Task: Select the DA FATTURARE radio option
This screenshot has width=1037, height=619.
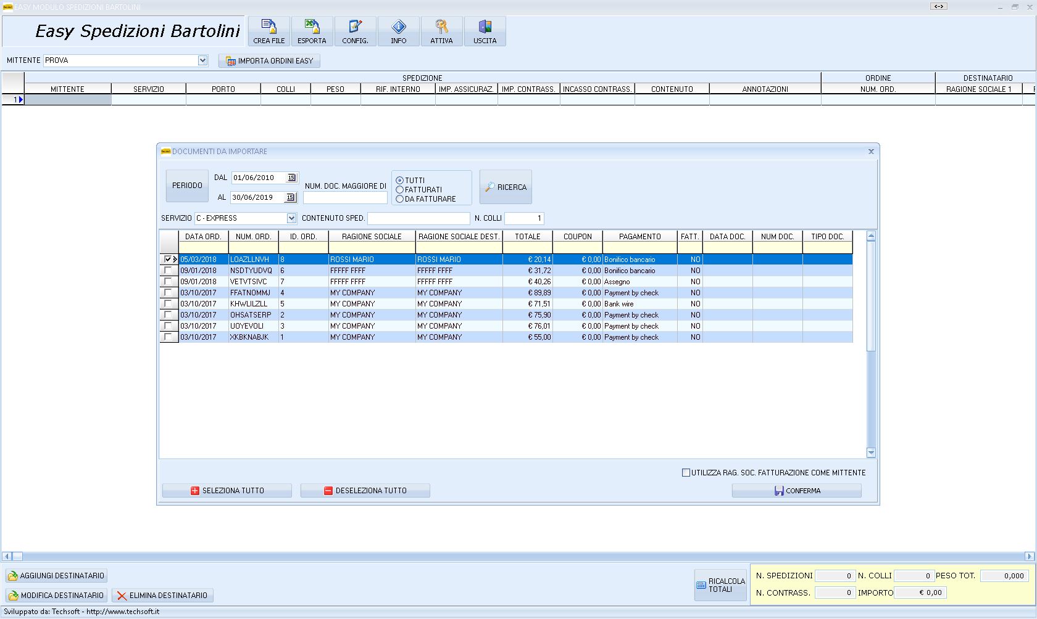Action: point(399,199)
